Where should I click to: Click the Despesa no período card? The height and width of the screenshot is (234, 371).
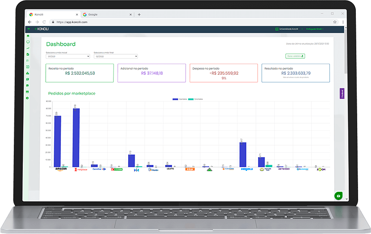tap(224, 73)
